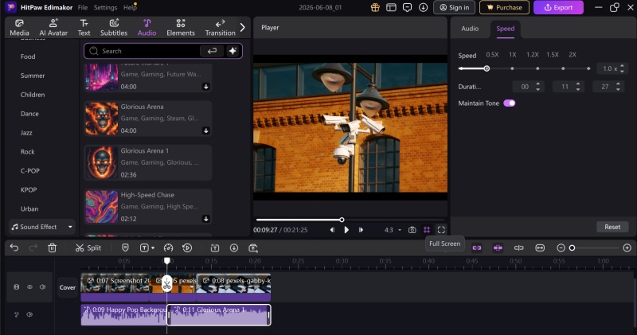Zoom in the timeline with plus icon
The width and height of the screenshot is (637, 335).
[627, 247]
